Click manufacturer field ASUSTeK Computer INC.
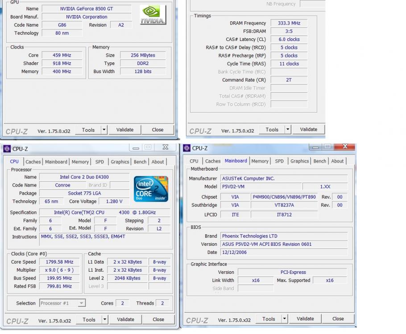406x334 pixels. [284, 179]
